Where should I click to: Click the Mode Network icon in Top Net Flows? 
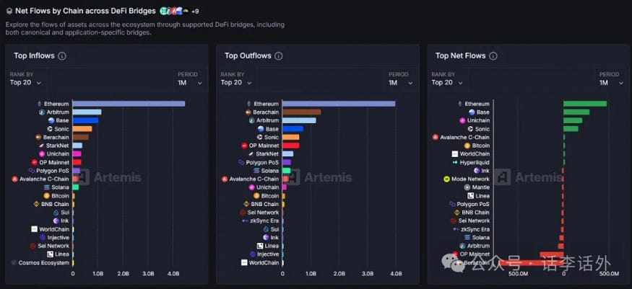tap(446, 179)
